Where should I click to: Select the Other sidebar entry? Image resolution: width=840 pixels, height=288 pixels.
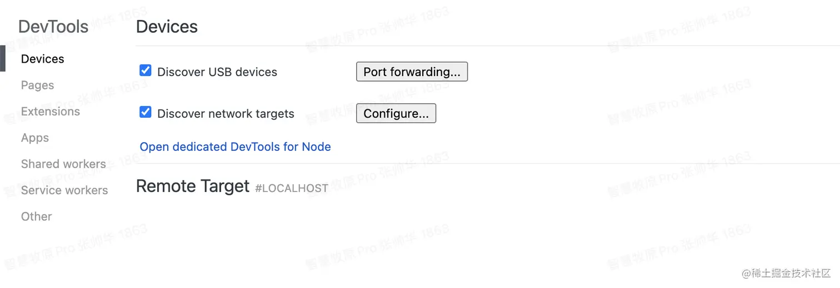click(x=37, y=216)
